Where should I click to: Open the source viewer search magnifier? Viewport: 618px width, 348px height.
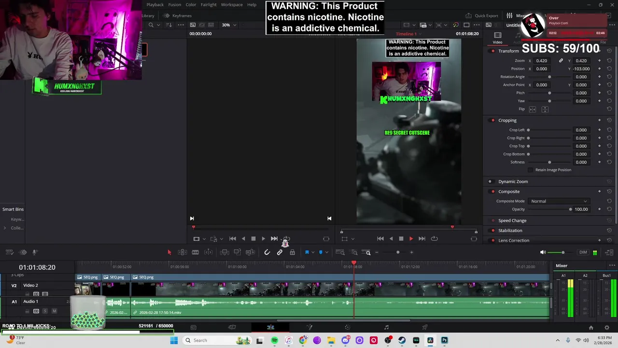151,25
